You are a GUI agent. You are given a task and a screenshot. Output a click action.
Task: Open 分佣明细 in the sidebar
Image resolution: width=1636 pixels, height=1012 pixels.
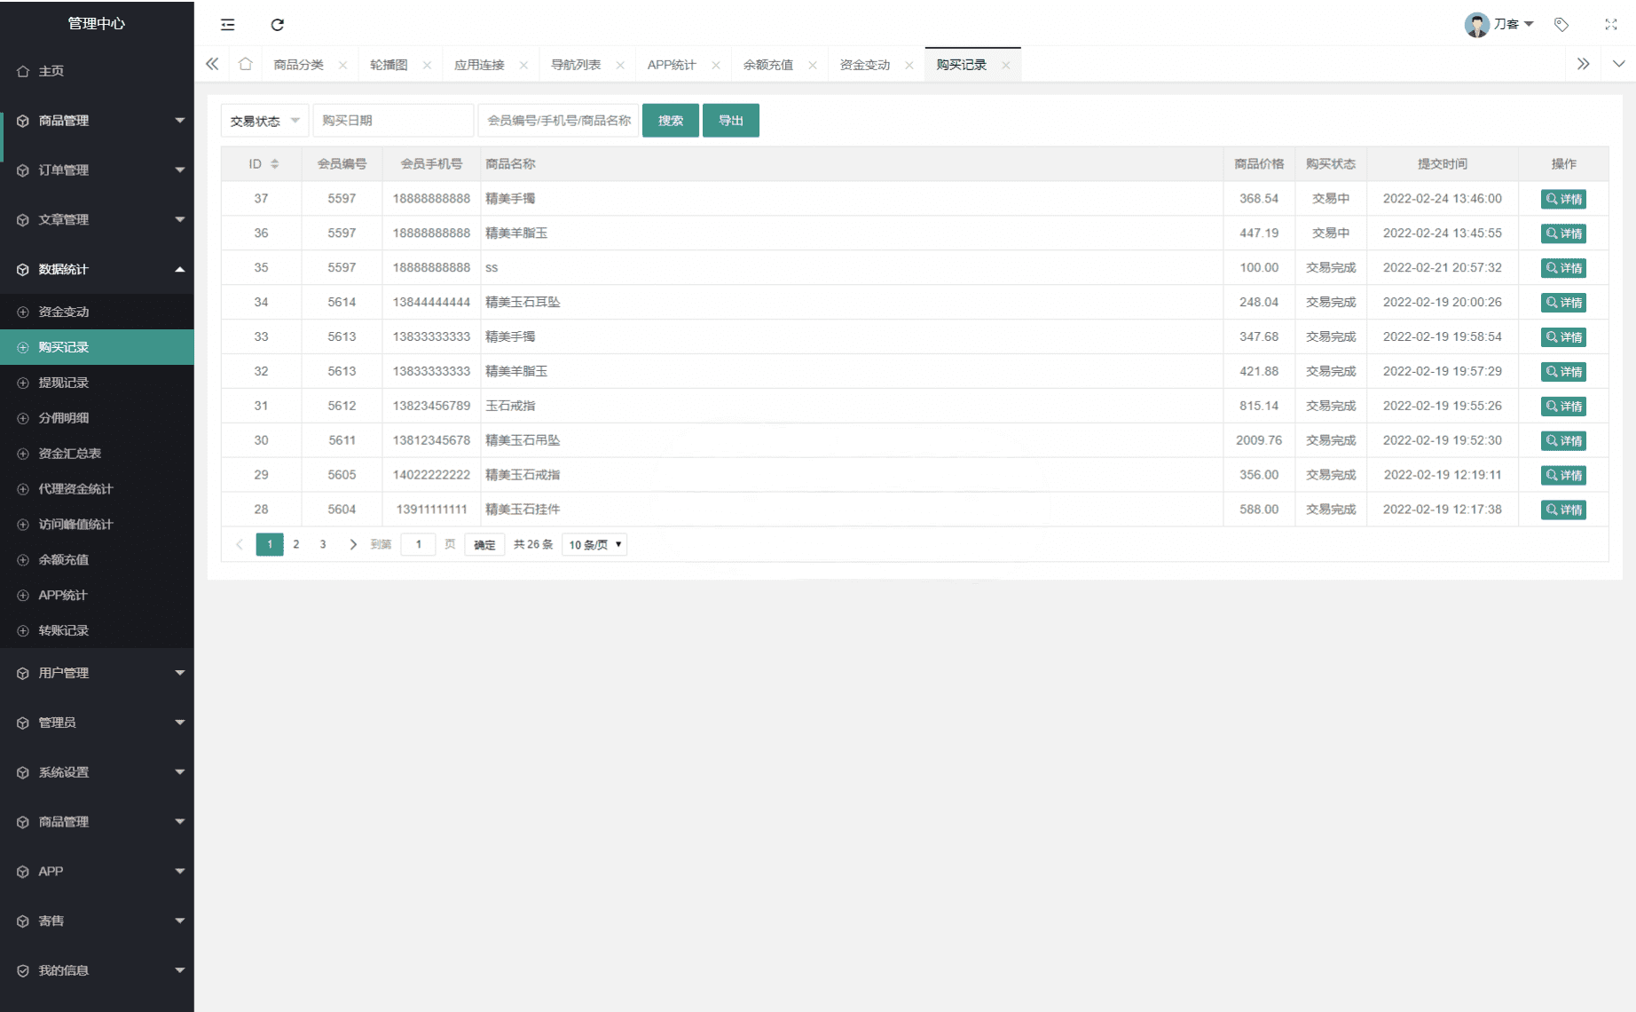click(x=97, y=418)
